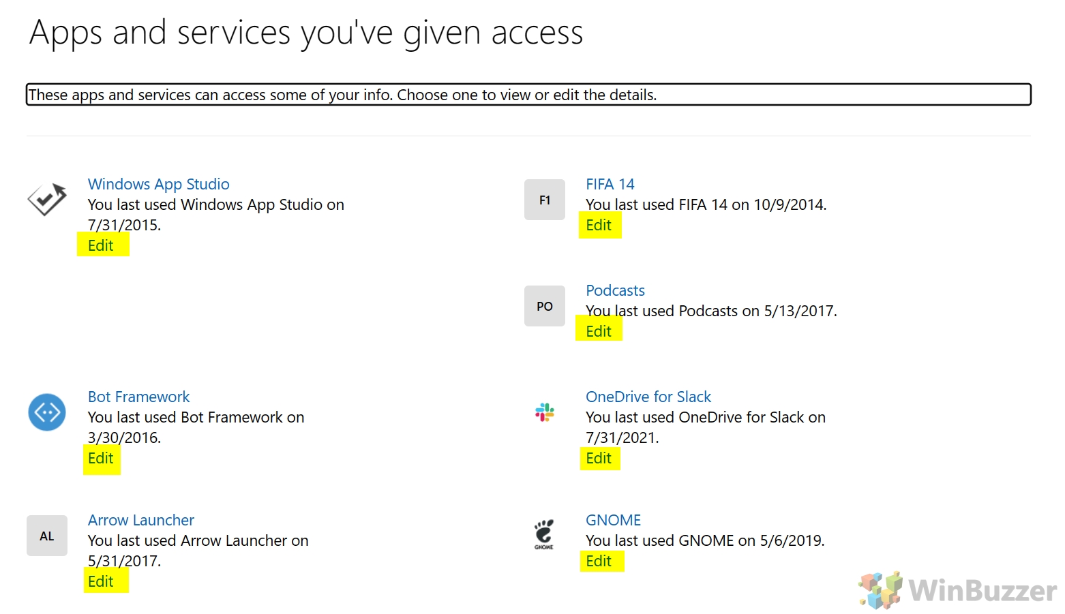Click 'You last used Windows App Studio' text

point(216,215)
